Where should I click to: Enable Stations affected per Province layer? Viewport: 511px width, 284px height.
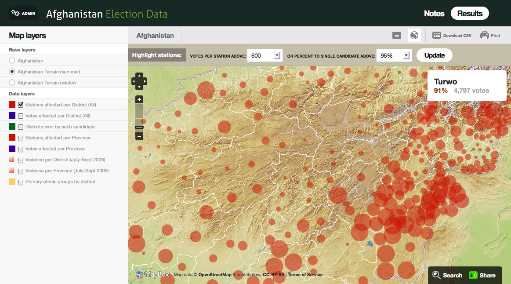coord(21,138)
